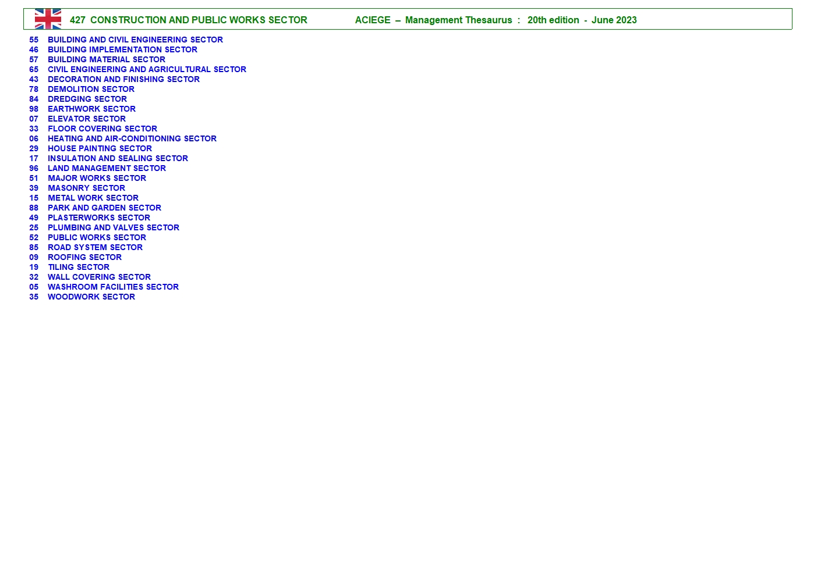Select the DREDGING SECTOR entry
The width and height of the screenshot is (821, 570).
point(87,99)
